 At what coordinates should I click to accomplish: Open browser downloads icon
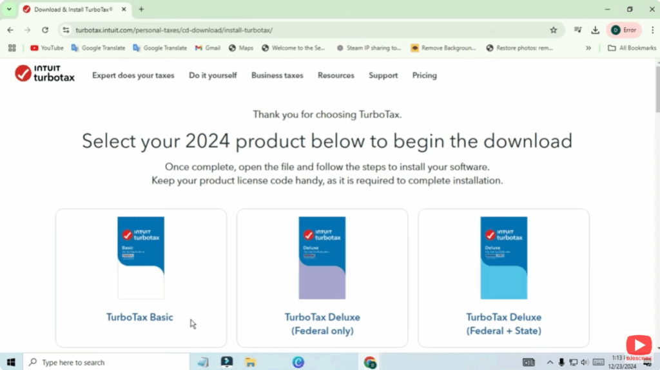[x=595, y=30]
